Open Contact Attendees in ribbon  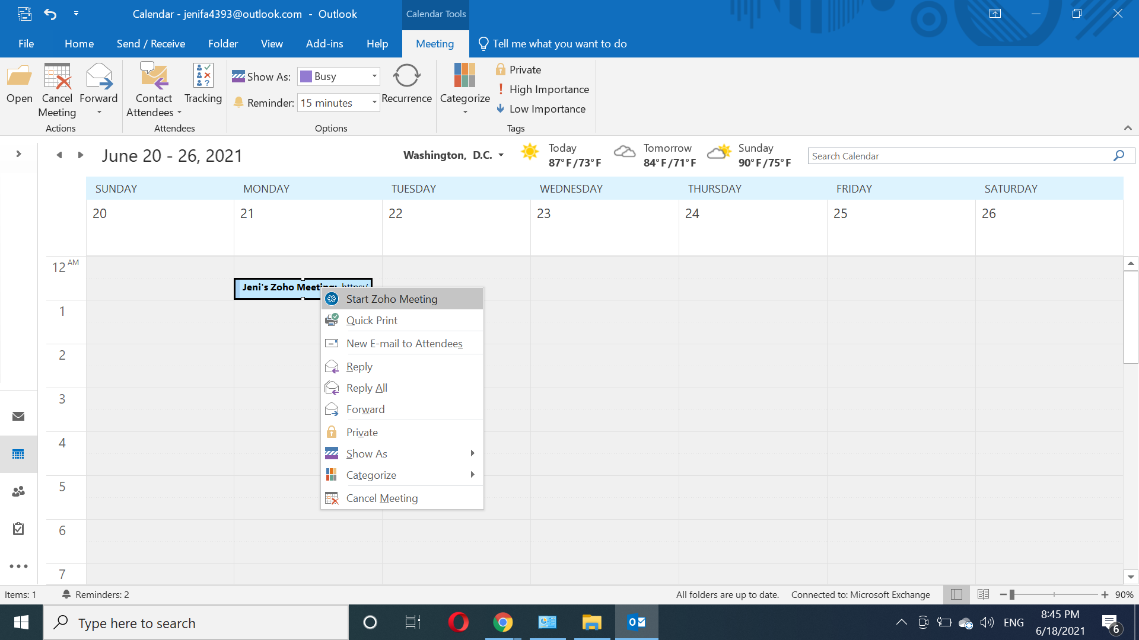click(x=154, y=90)
